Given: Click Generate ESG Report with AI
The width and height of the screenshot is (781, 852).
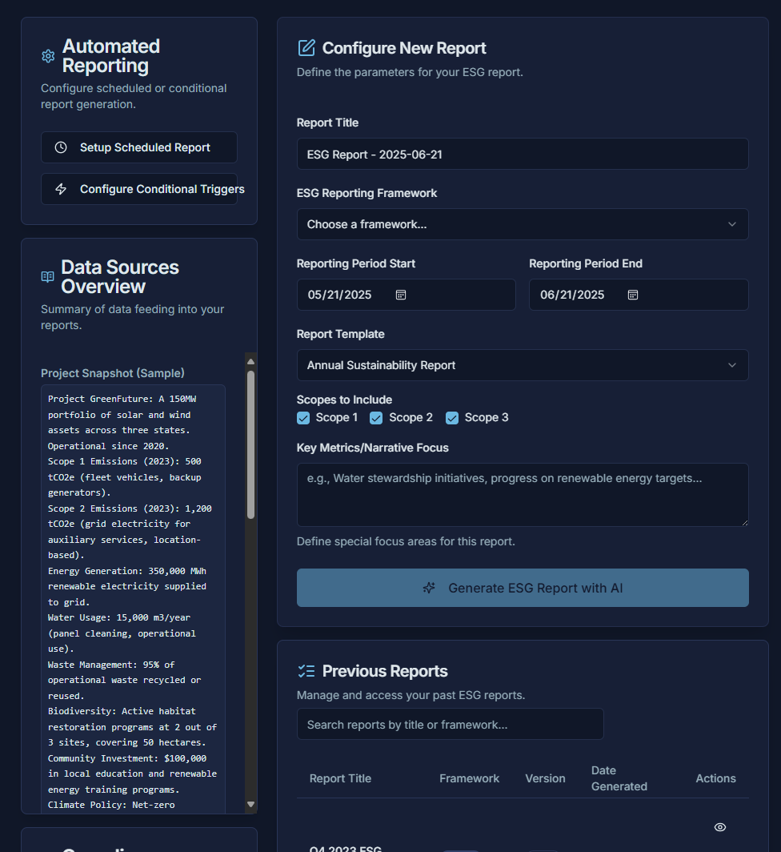Looking at the screenshot, I should click(523, 588).
